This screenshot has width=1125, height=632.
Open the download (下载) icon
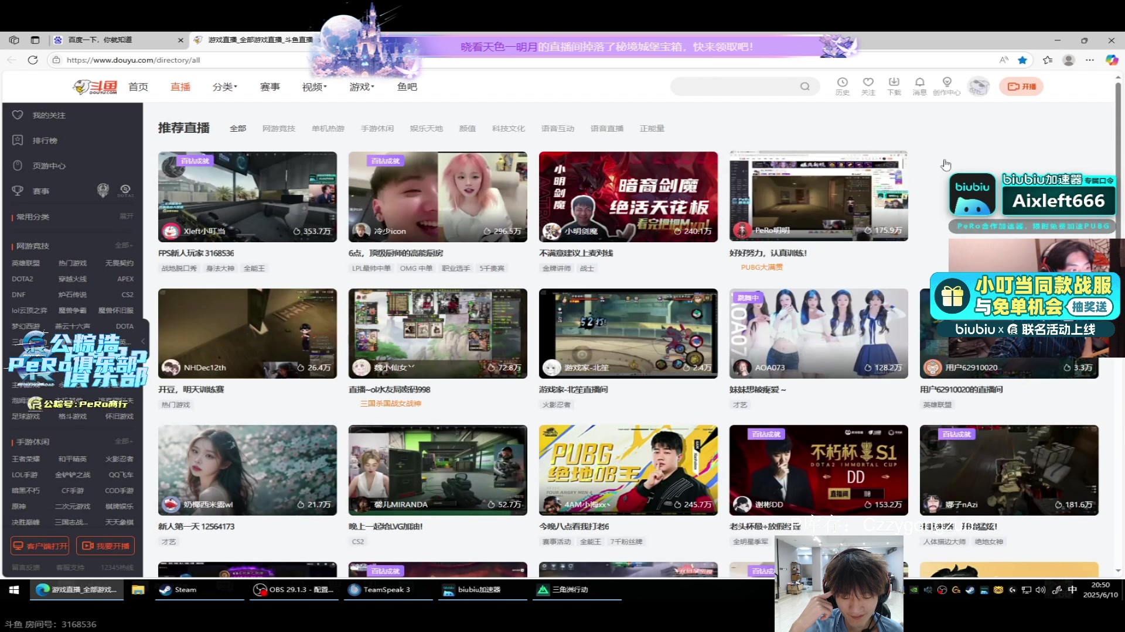point(894,86)
